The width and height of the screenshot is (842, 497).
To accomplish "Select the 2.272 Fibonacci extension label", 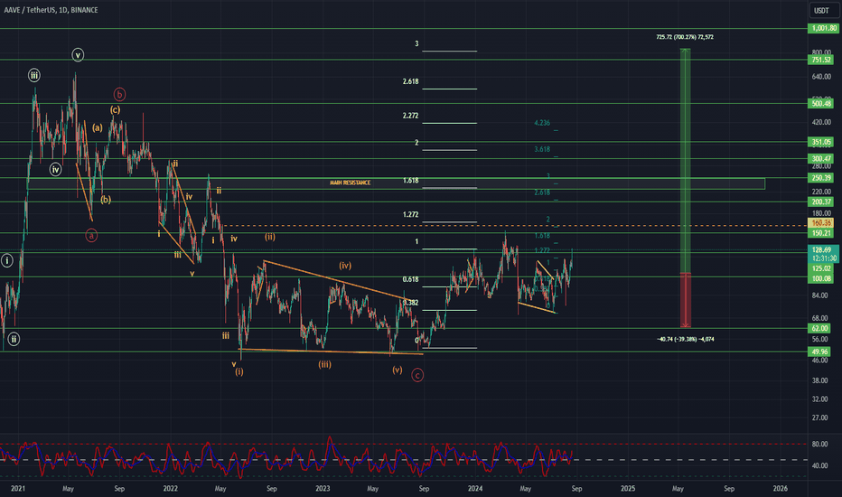I will 411,116.
